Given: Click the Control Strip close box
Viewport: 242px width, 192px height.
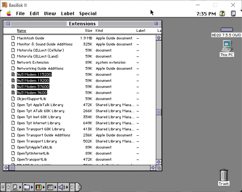Looking at the screenshot, I should (3, 187).
